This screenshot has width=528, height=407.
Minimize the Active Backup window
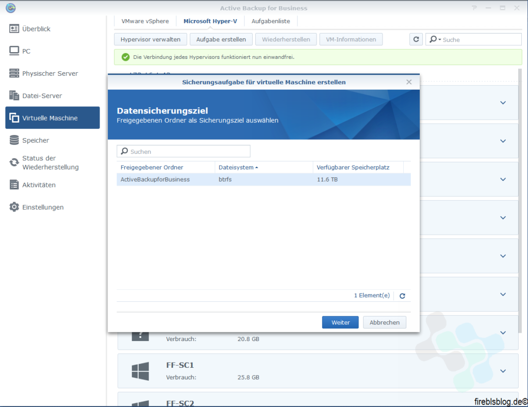click(488, 8)
